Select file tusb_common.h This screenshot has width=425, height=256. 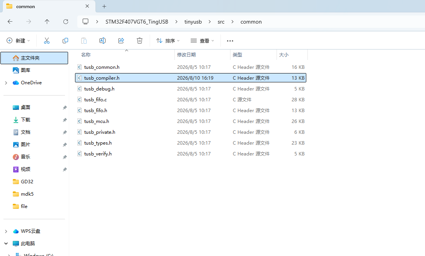click(191, 67)
